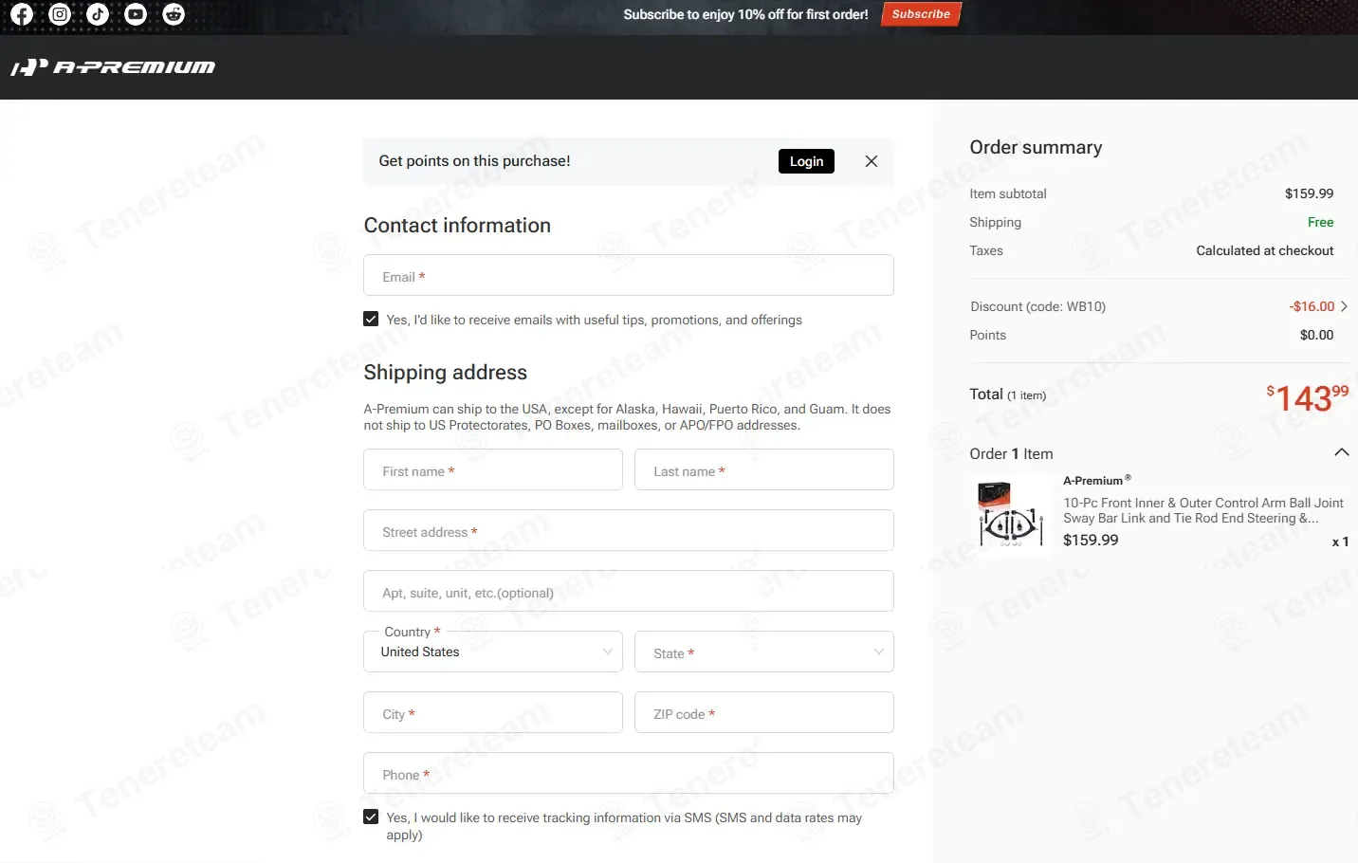Click the A-Premium shipping restrictions note

[x=628, y=417]
